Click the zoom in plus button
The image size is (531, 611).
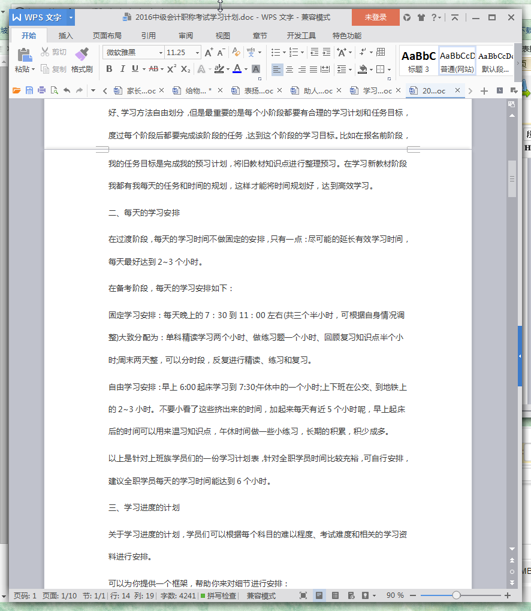508,595
